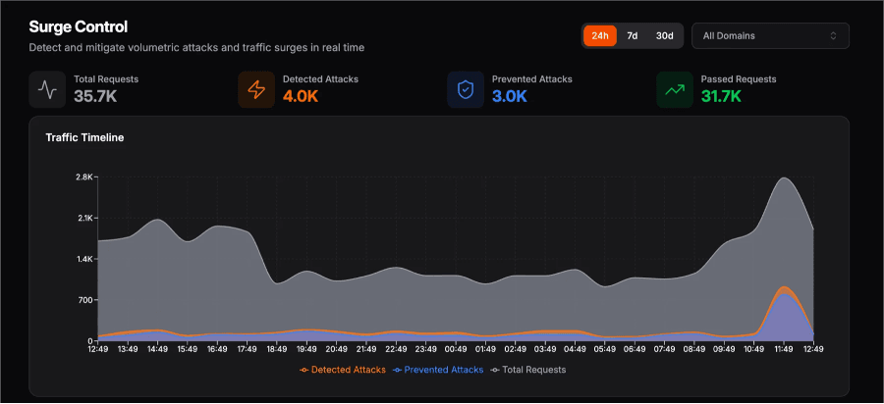This screenshot has width=884, height=404.
Task: Switch to the 7d time range
Action: click(x=632, y=36)
